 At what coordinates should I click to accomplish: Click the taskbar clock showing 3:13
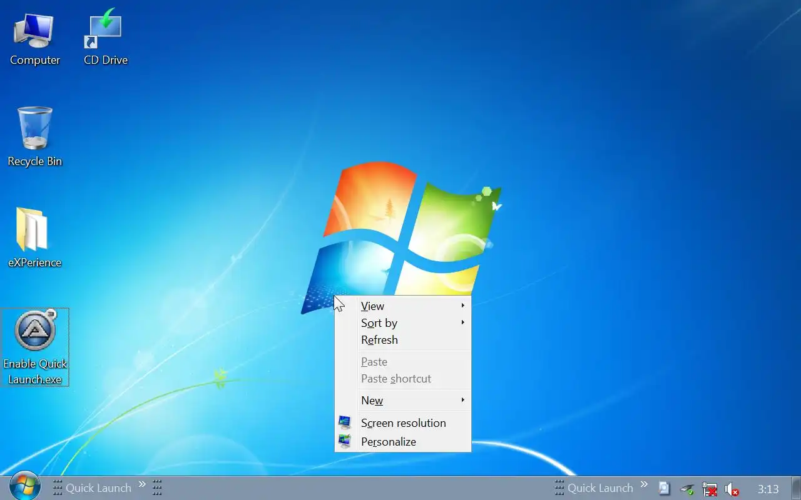click(x=768, y=489)
